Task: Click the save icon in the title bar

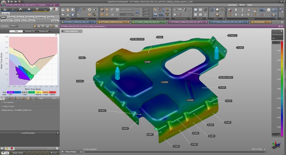Action: 8,2
